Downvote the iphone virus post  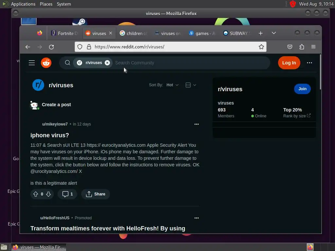coord(48,194)
